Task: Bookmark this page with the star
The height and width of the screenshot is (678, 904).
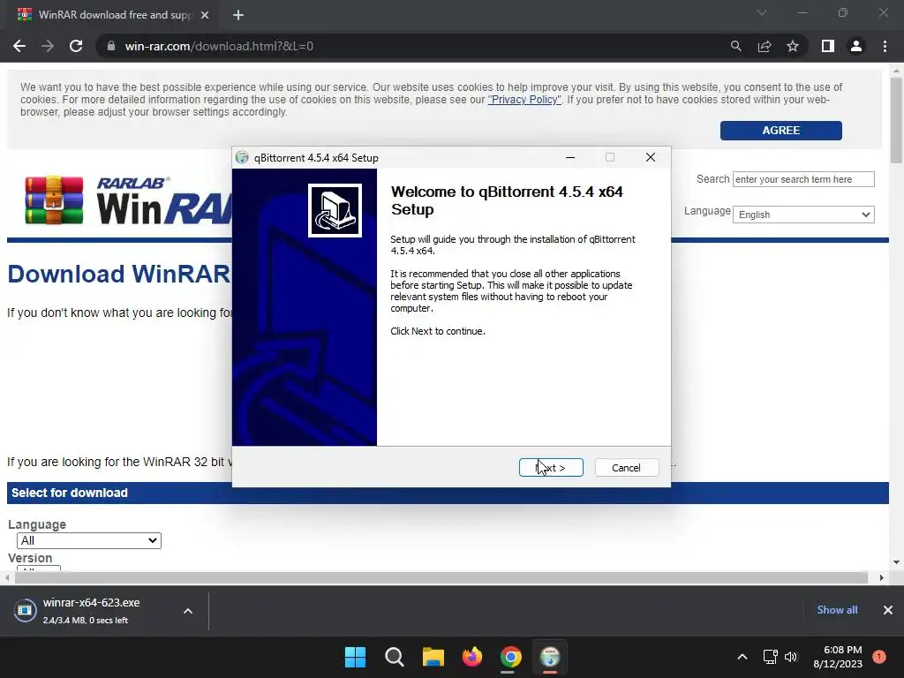Action: [793, 46]
